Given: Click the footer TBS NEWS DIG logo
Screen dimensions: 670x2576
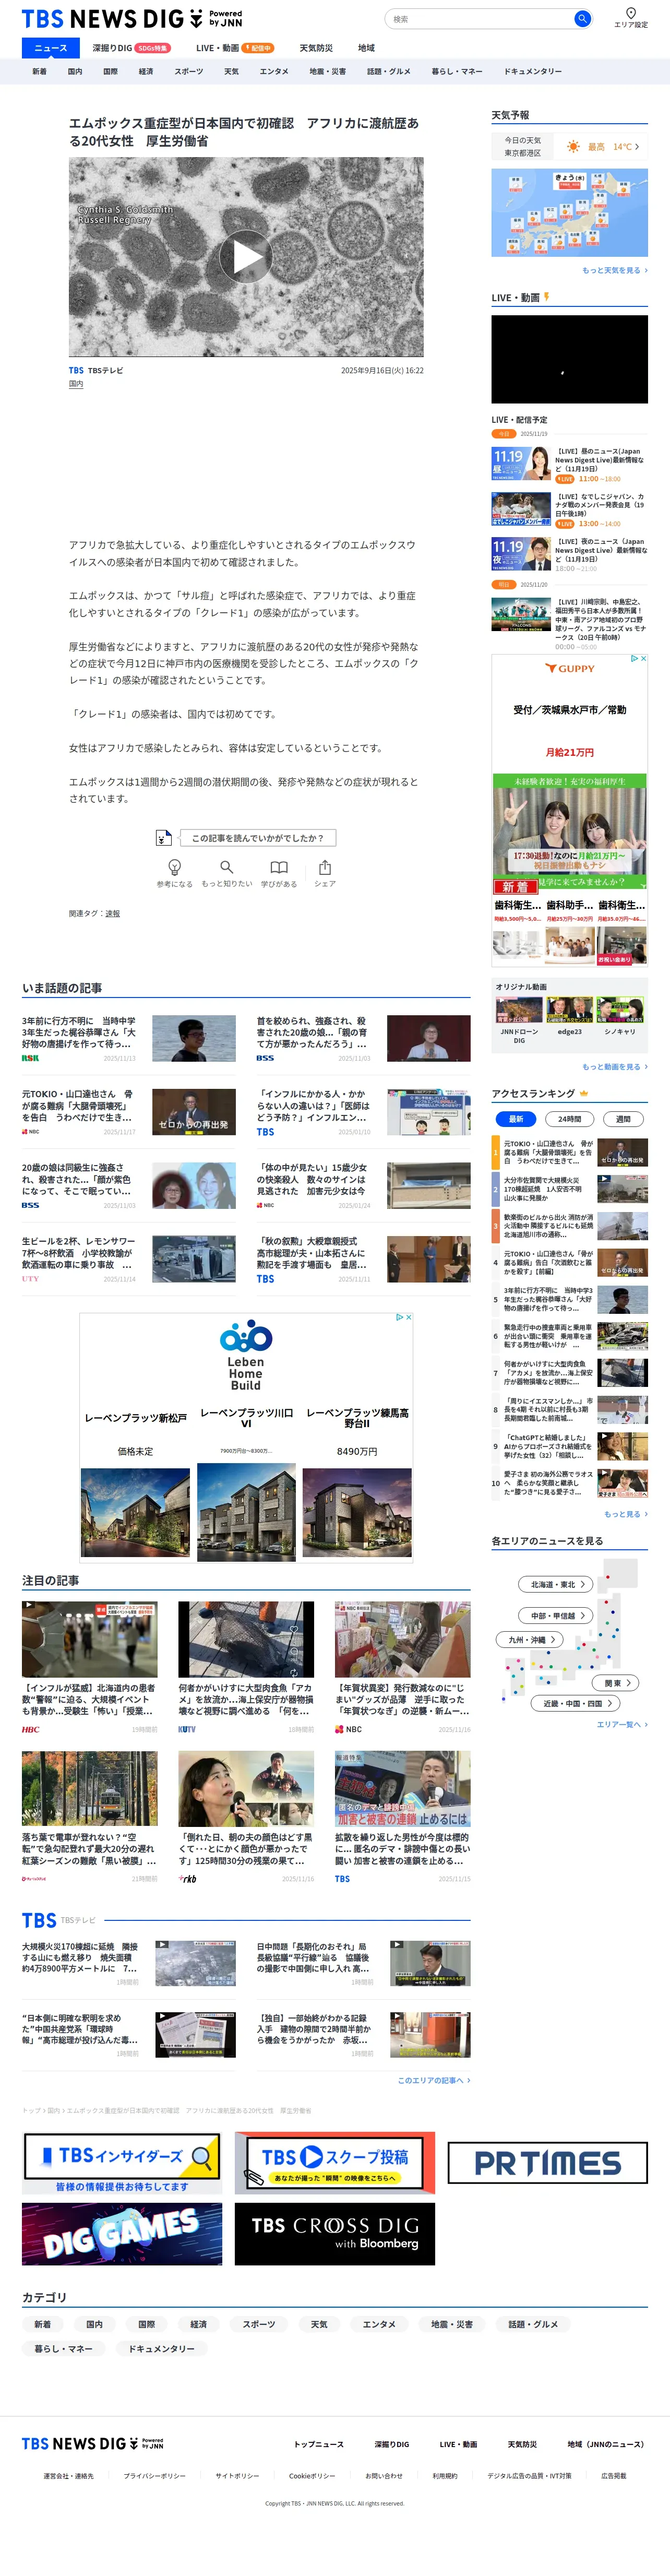Looking at the screenshot, I should 92,2443.
